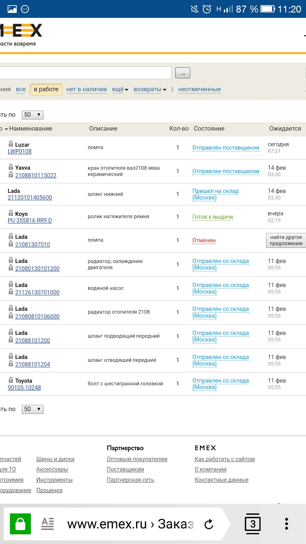This screenshot has width=306, height=544.
Task: Click the lock icon beside Luzar brand
Action: click(x=11, y=144)
